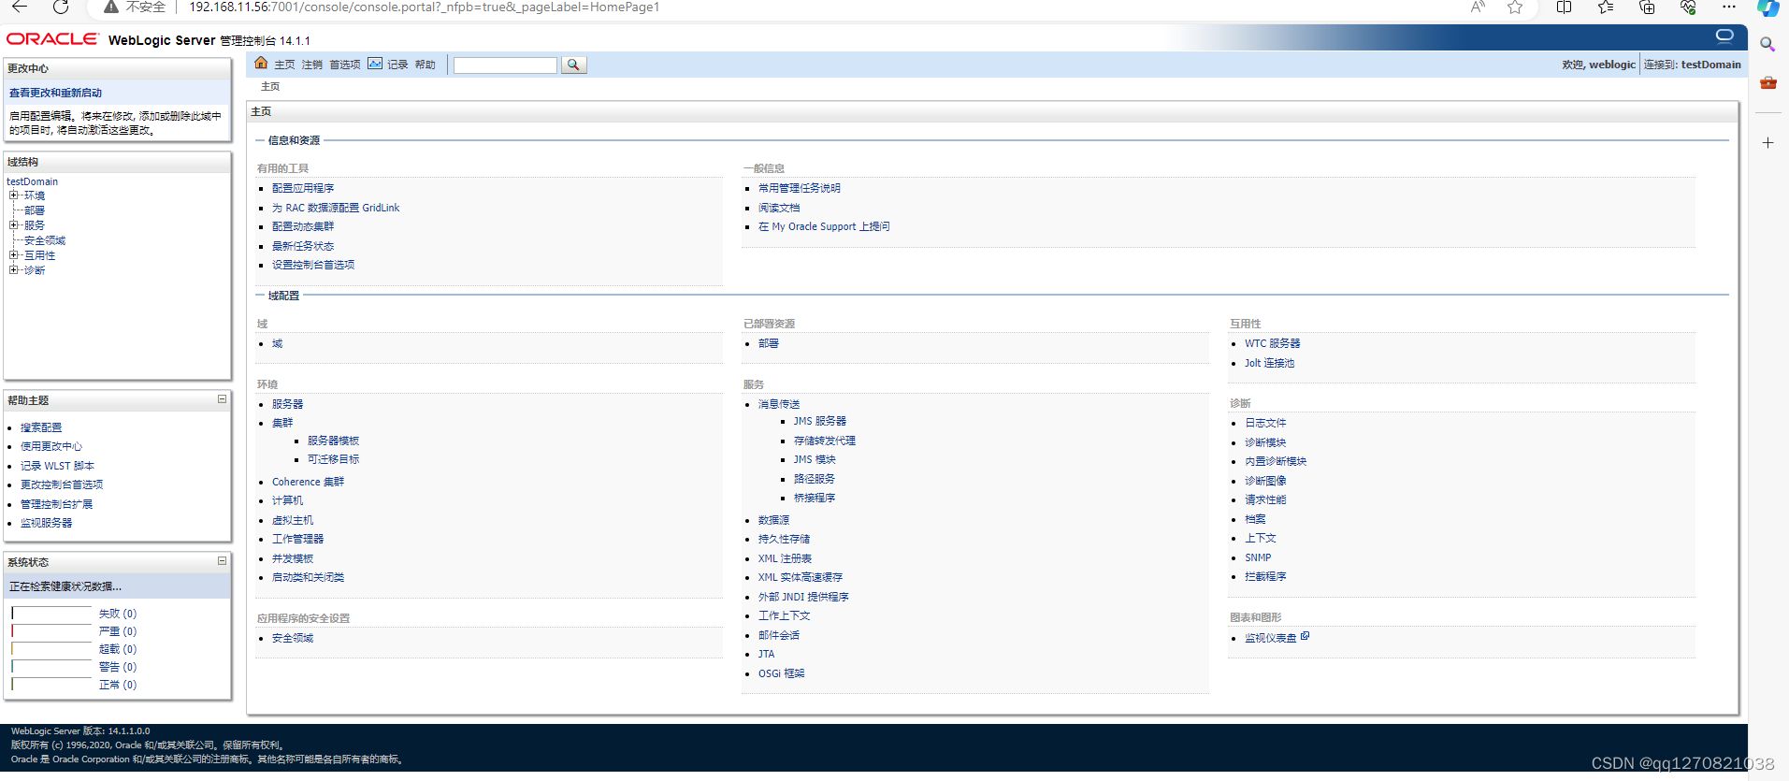Open 在 My Oracle Support 上提问 link
Viewport: 1789px width, 781px height.
click(x=824, y=226)
